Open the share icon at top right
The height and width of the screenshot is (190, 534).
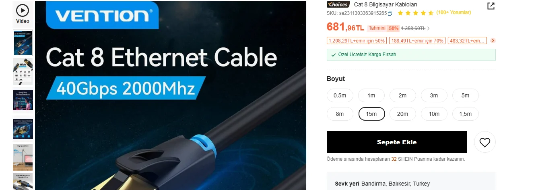(491, 6)
